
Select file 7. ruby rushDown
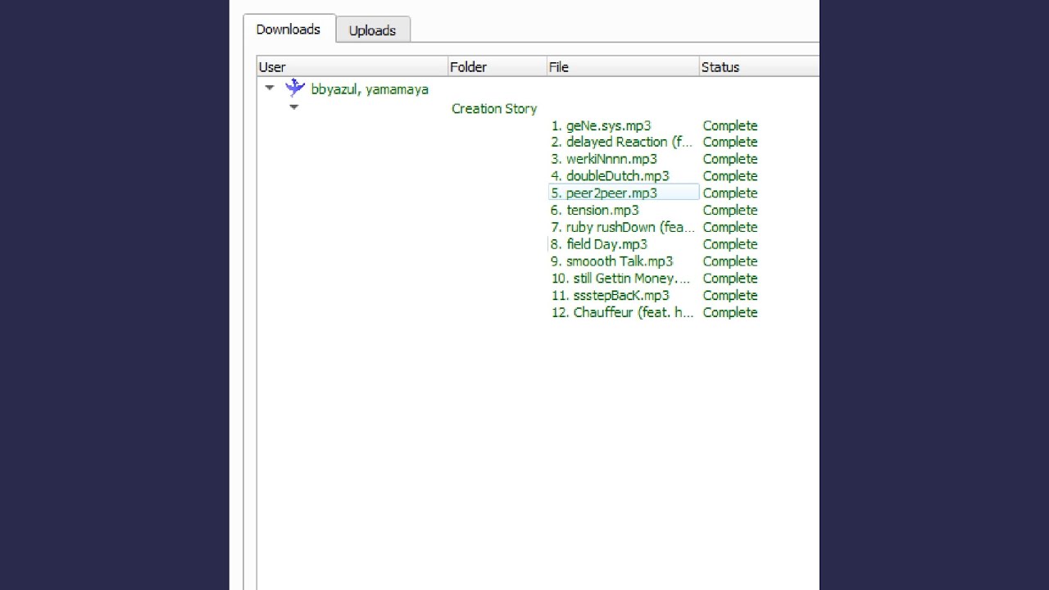tap(623, 227)
